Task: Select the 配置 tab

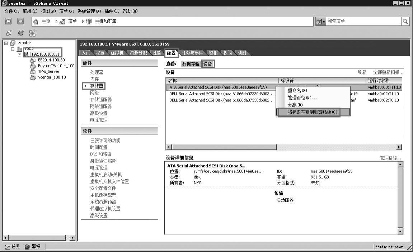Action: point(171,53)
